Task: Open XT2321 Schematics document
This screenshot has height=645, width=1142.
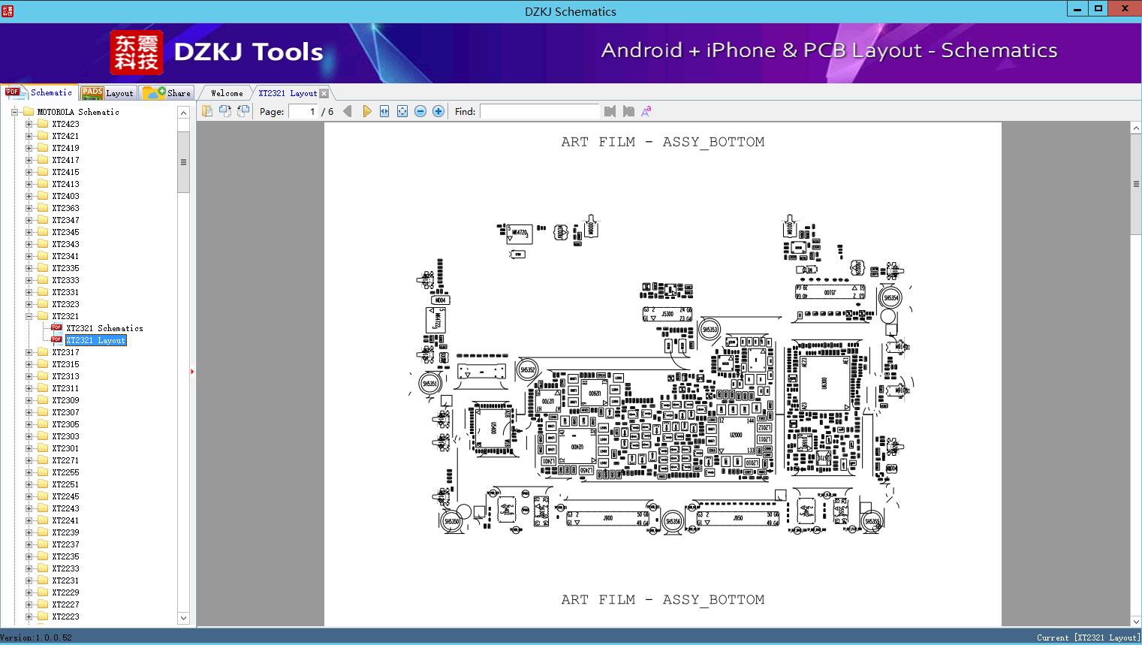Action: click(104, 328)
